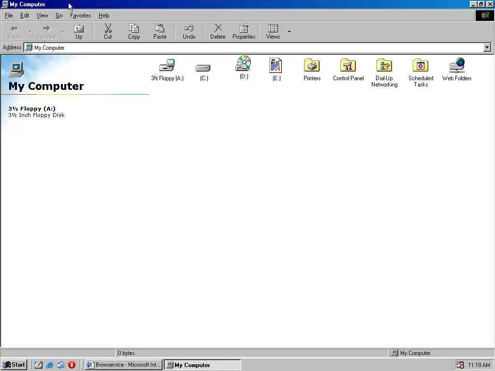Click the '0 bytes' status bar text
This screenshot has height=371, width=495.
pos(126,353)
